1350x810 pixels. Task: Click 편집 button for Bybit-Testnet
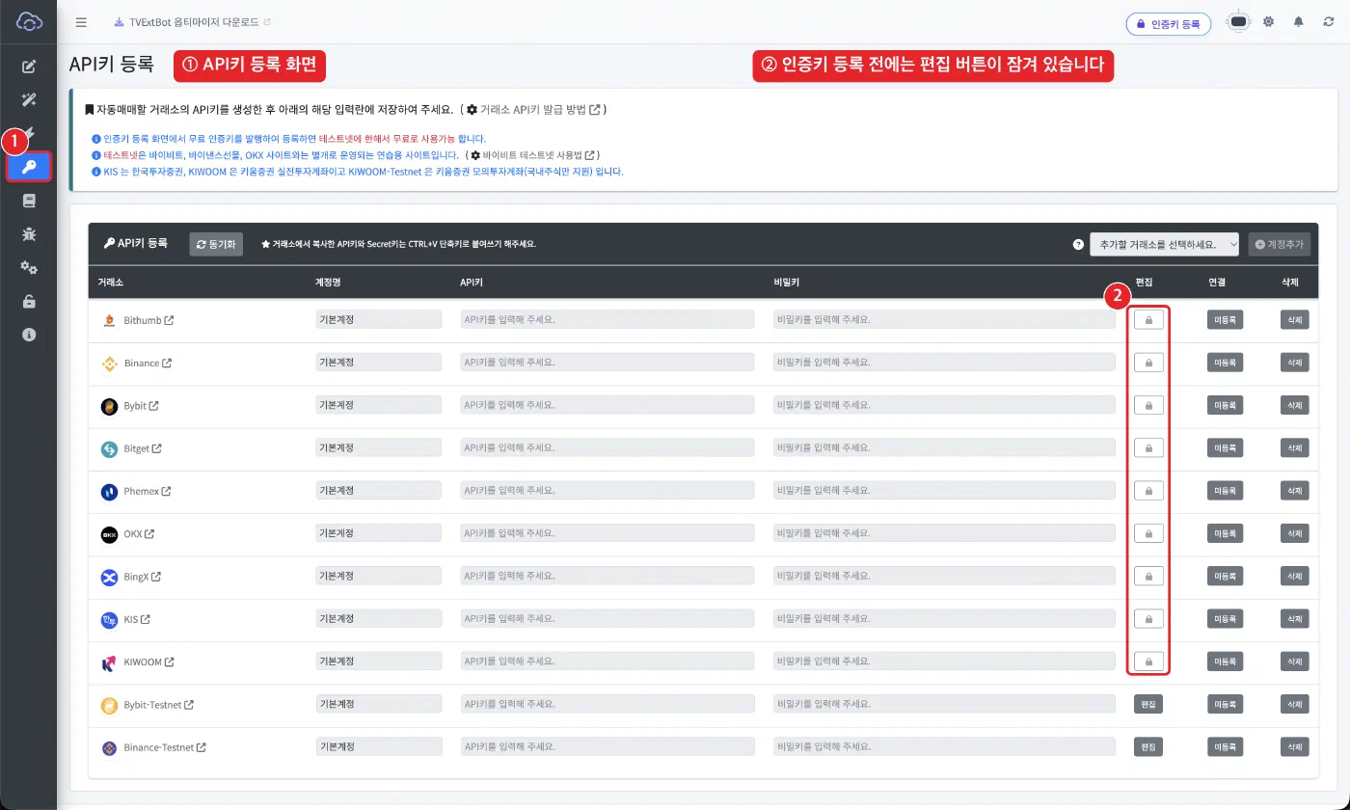(x=1148, y=705)
